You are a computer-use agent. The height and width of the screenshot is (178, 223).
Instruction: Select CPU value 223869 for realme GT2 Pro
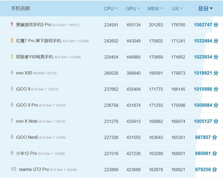click(x=111, y=170)
